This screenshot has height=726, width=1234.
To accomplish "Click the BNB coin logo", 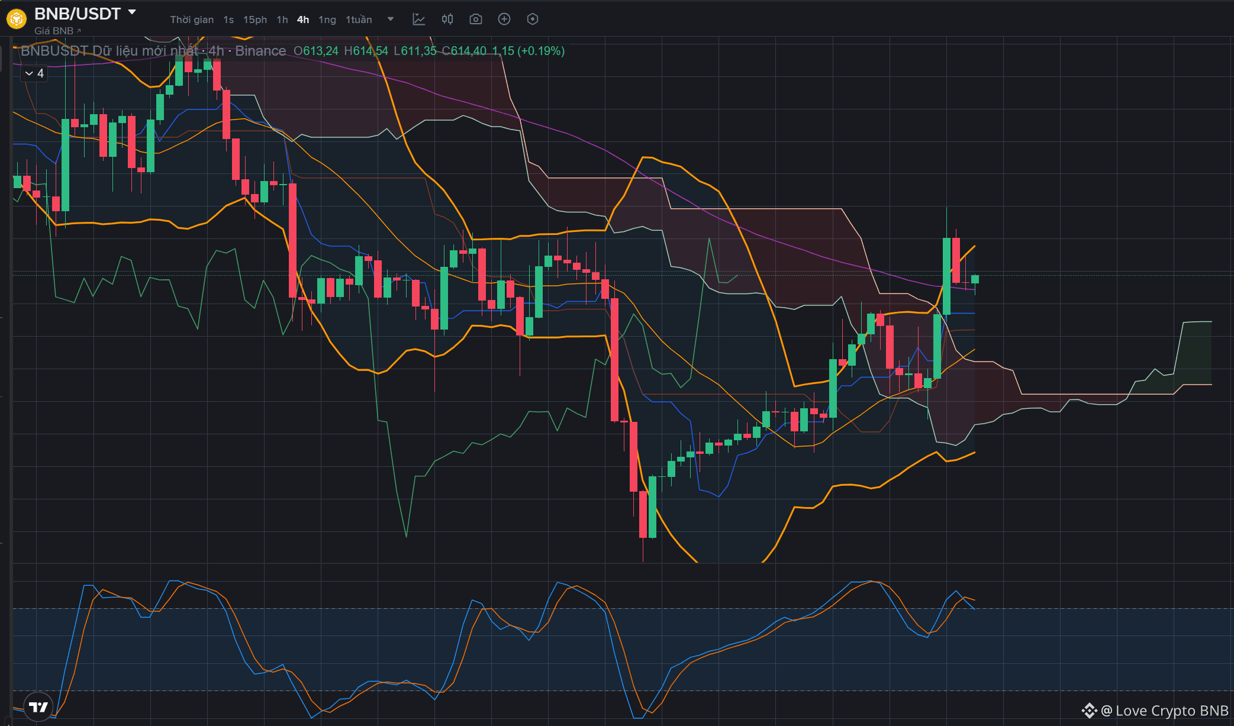I will tap(16, 19).
